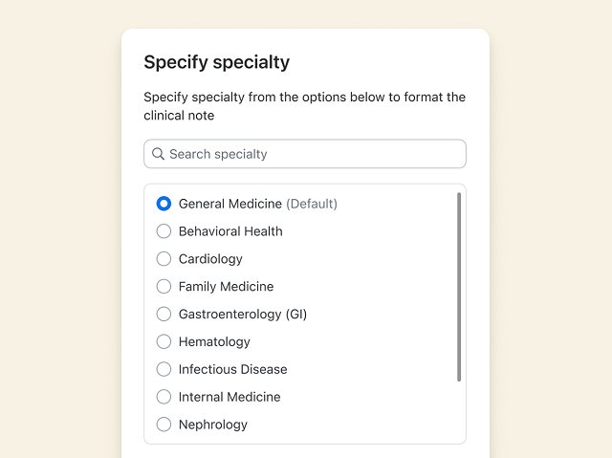Select the Gastroenterology (GI) radio button
The image size is (612, 458).
[164, 314]
